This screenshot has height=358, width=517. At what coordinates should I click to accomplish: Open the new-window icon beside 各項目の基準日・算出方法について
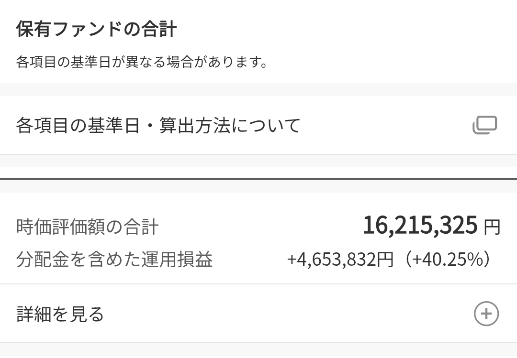tap(484, 125)
